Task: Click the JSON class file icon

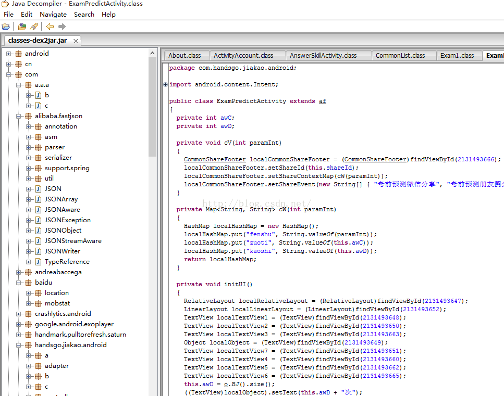Action: pyautogui.click(x=38, y=189)
